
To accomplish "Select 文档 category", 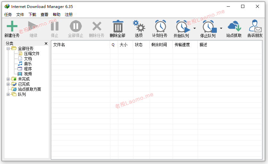I will [x=28, y=59].
